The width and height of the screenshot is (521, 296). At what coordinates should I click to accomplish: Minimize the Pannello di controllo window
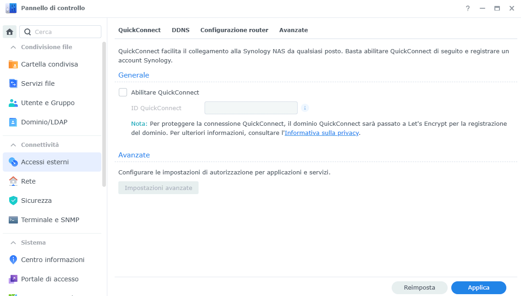pyautogui.click(x=482, y=8)
